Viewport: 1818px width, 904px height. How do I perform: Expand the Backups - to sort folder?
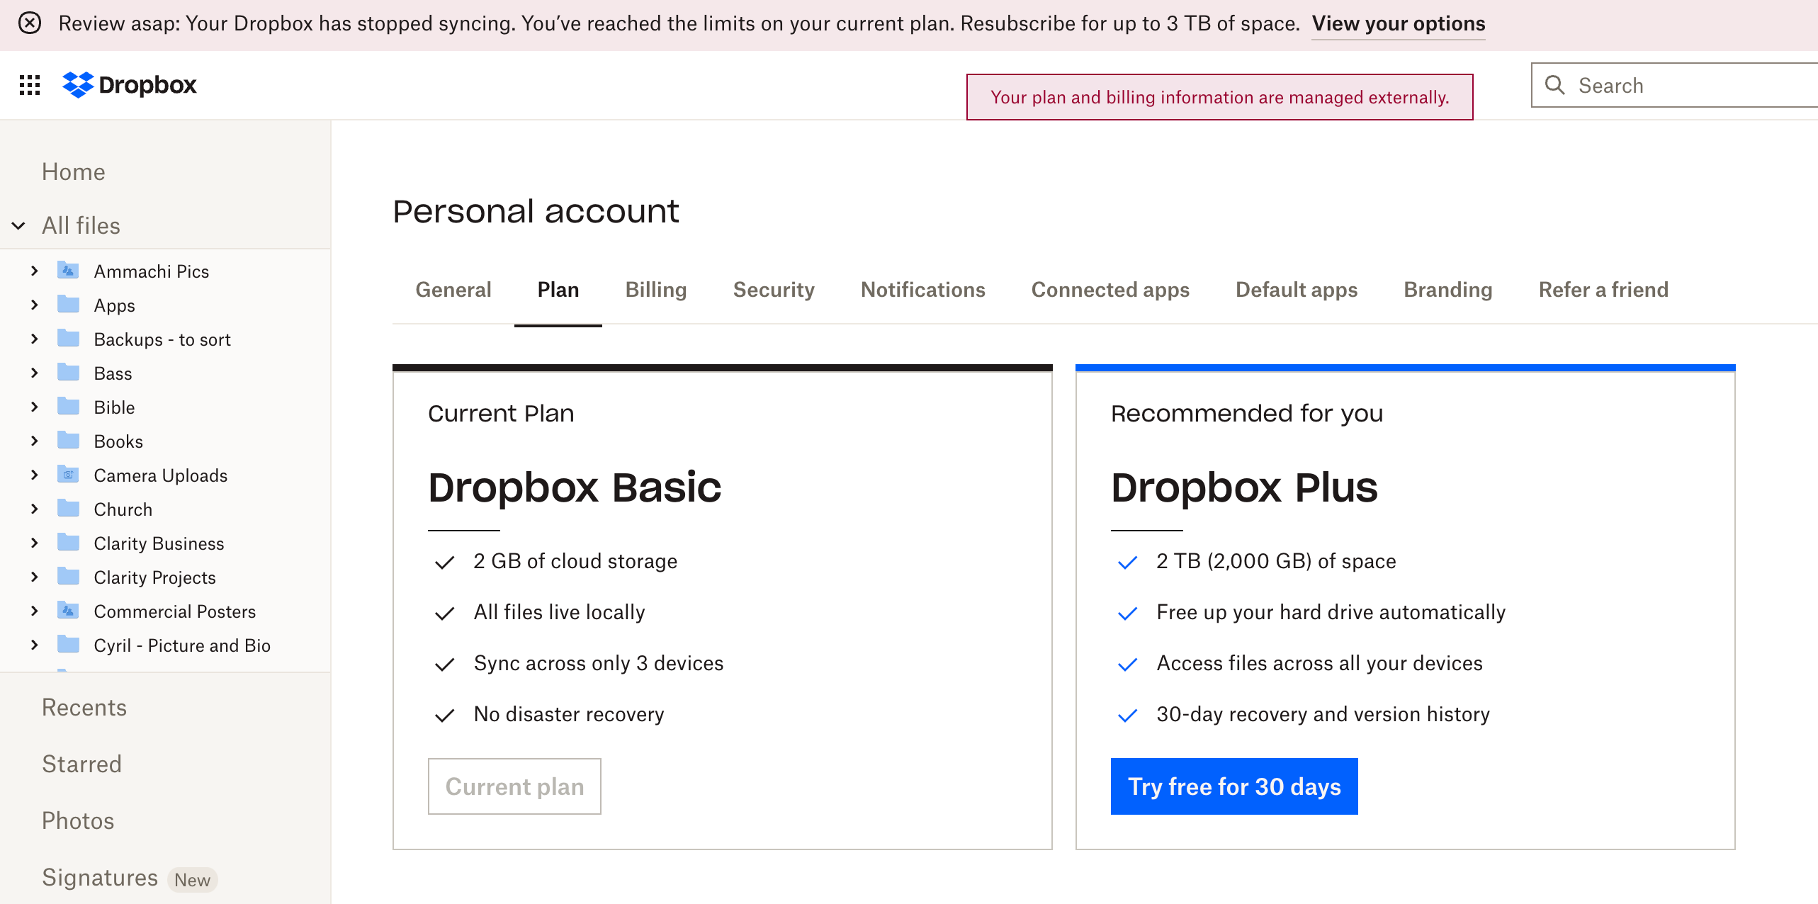tap(35, 339)
